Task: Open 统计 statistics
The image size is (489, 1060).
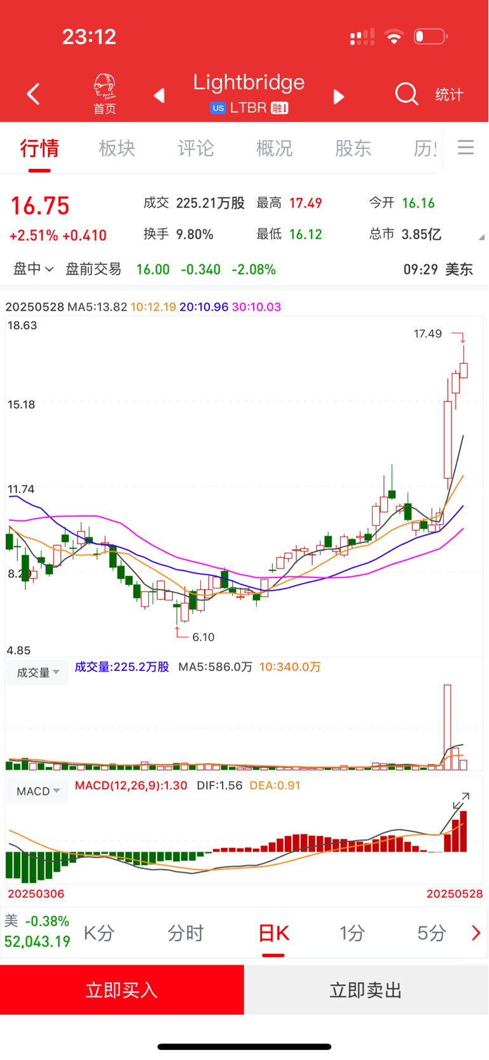Action: point(449,95)
